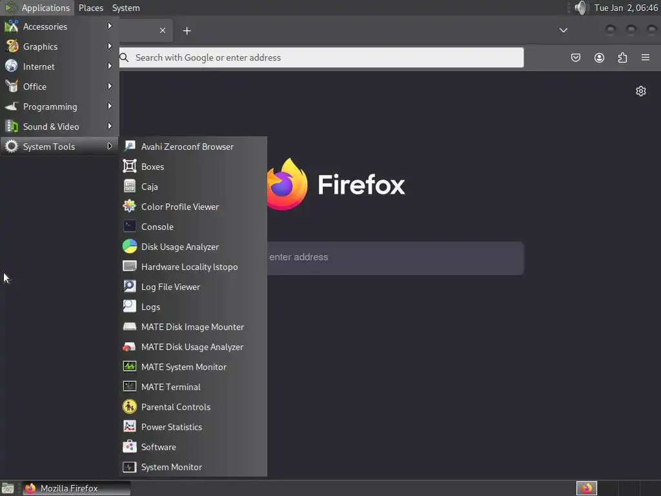Image resolution: width=661 pixels, height=496 pixels.
Task: Click the Avahi Zeroconf Browser icon
Action: pyautogui.click(x=129, y=147)
